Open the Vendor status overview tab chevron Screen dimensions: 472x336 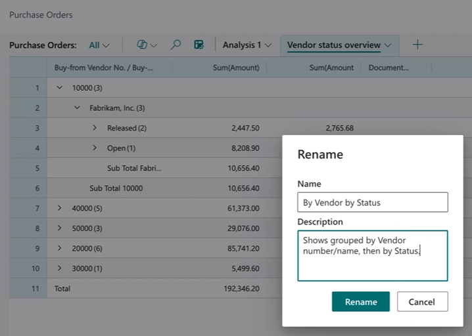click(388, 45)
